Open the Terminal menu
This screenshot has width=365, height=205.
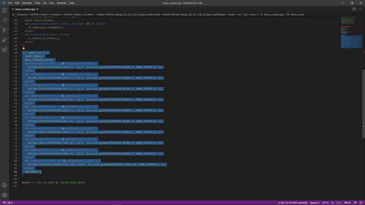[x=61, y=2]
